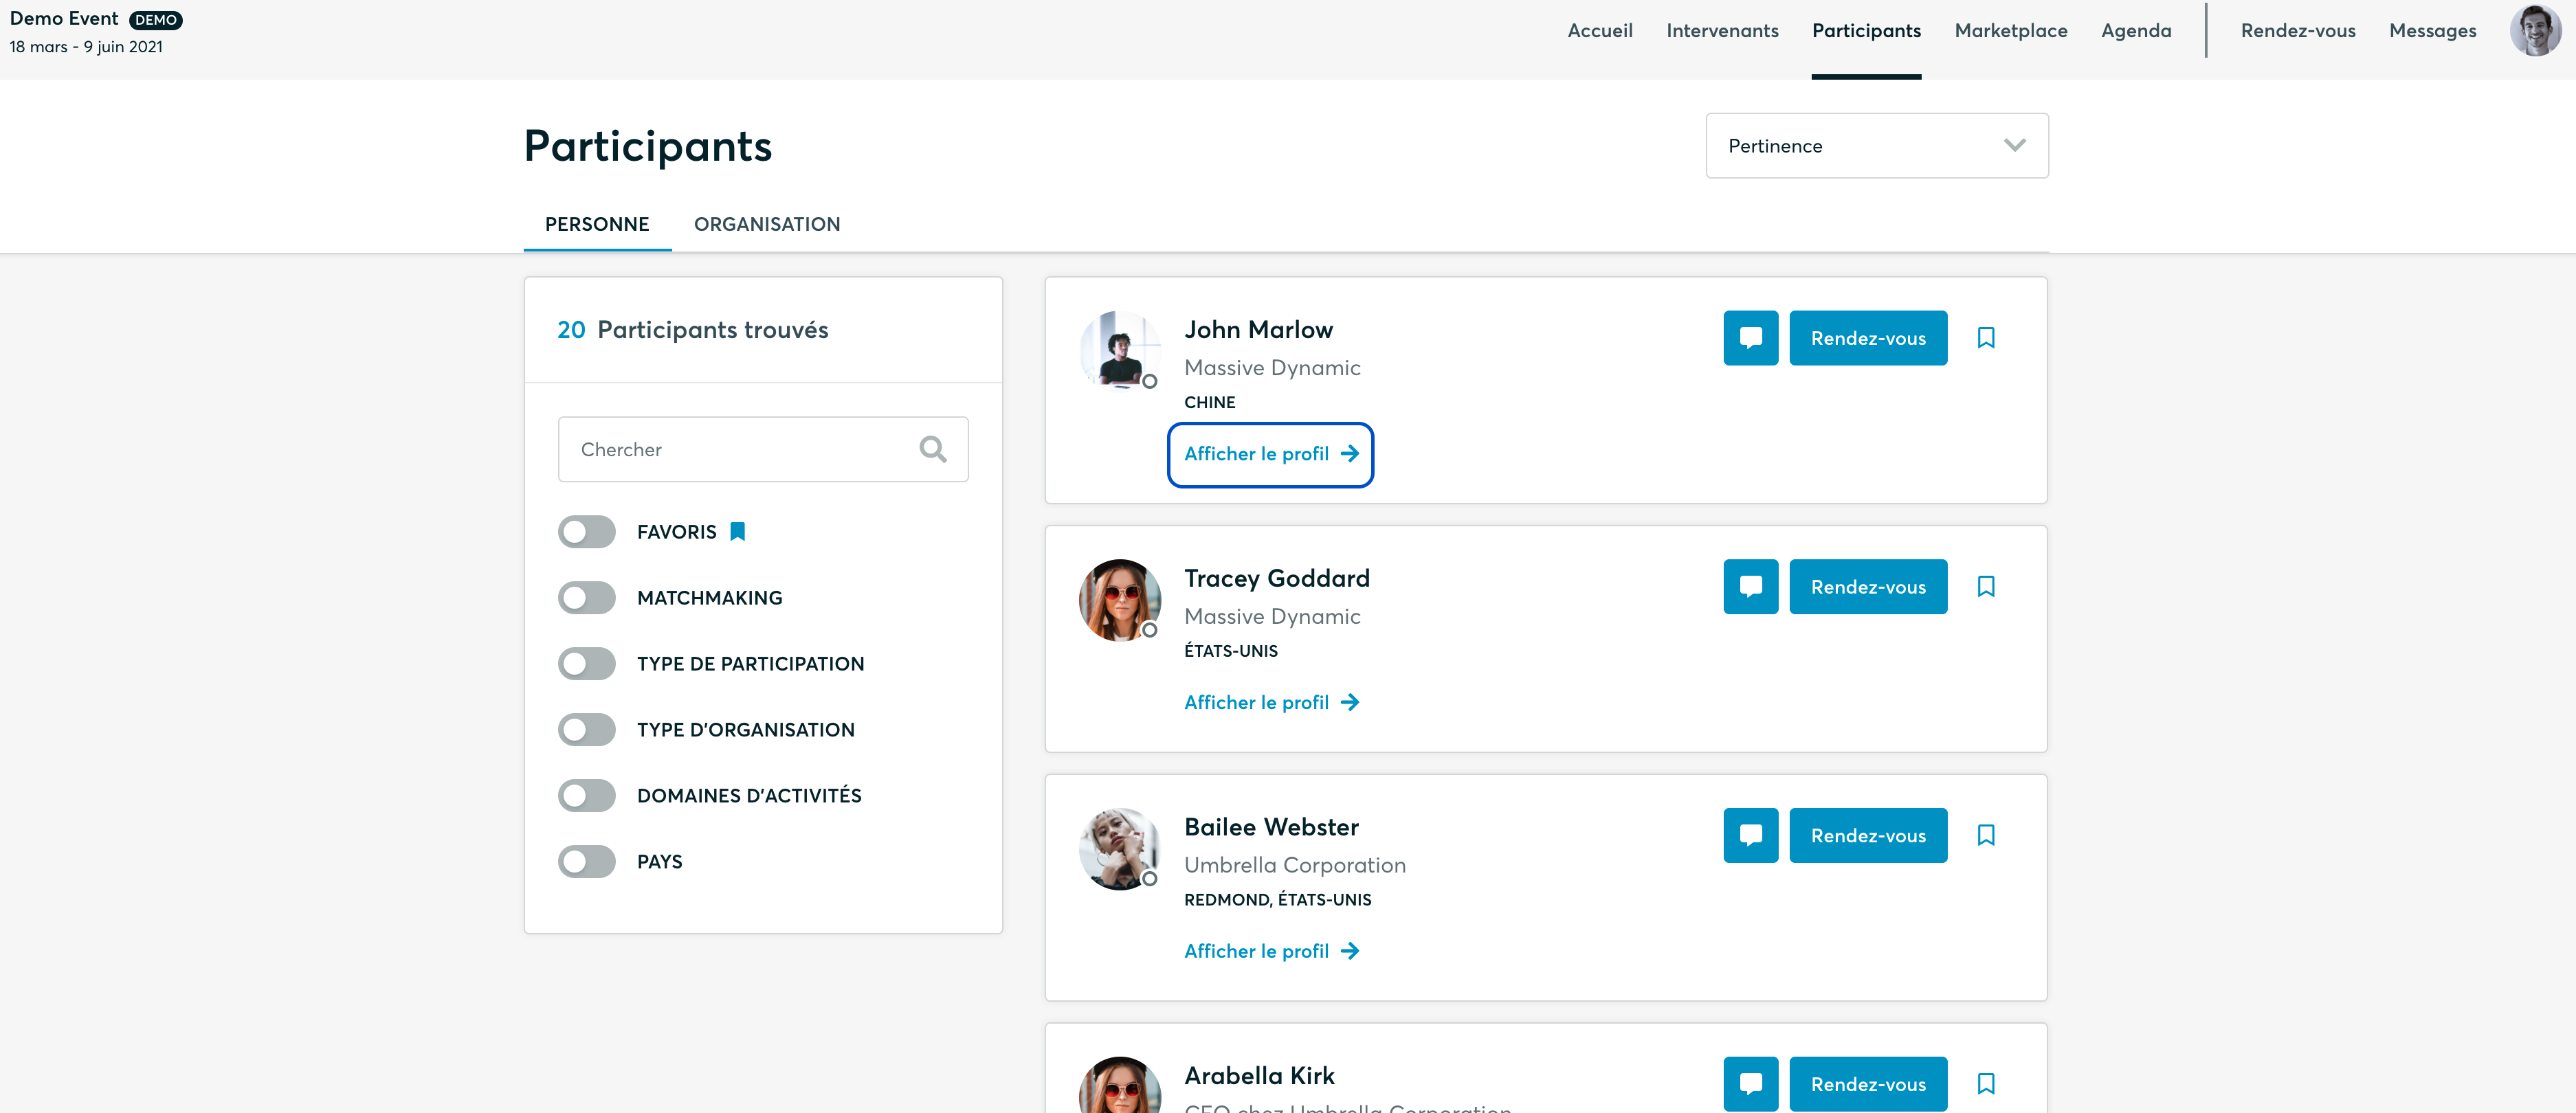Click Massive Dynamic under John Marlow
The image size is (2576, 1113).
[1272, 368]
